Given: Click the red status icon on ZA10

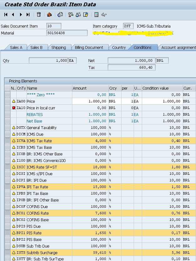Looking at the screenshot, I should (13, 108).
